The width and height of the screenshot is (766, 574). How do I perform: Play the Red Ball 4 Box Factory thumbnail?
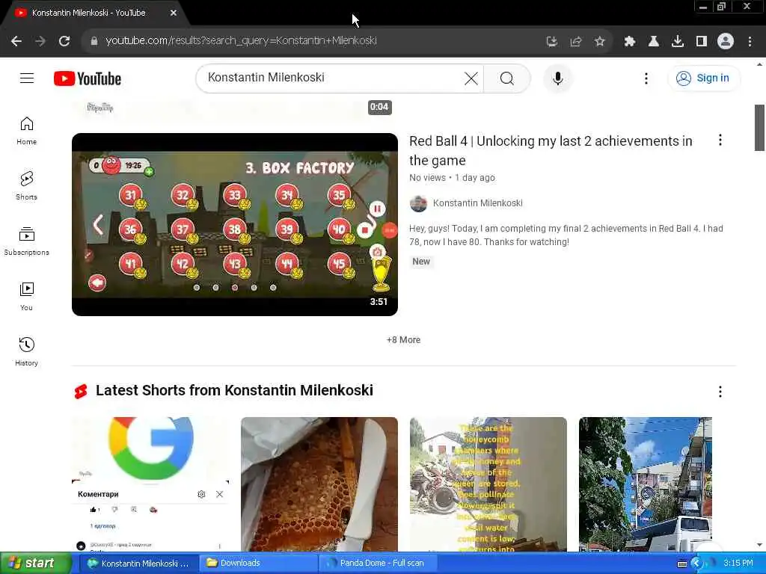click(234, 224)
